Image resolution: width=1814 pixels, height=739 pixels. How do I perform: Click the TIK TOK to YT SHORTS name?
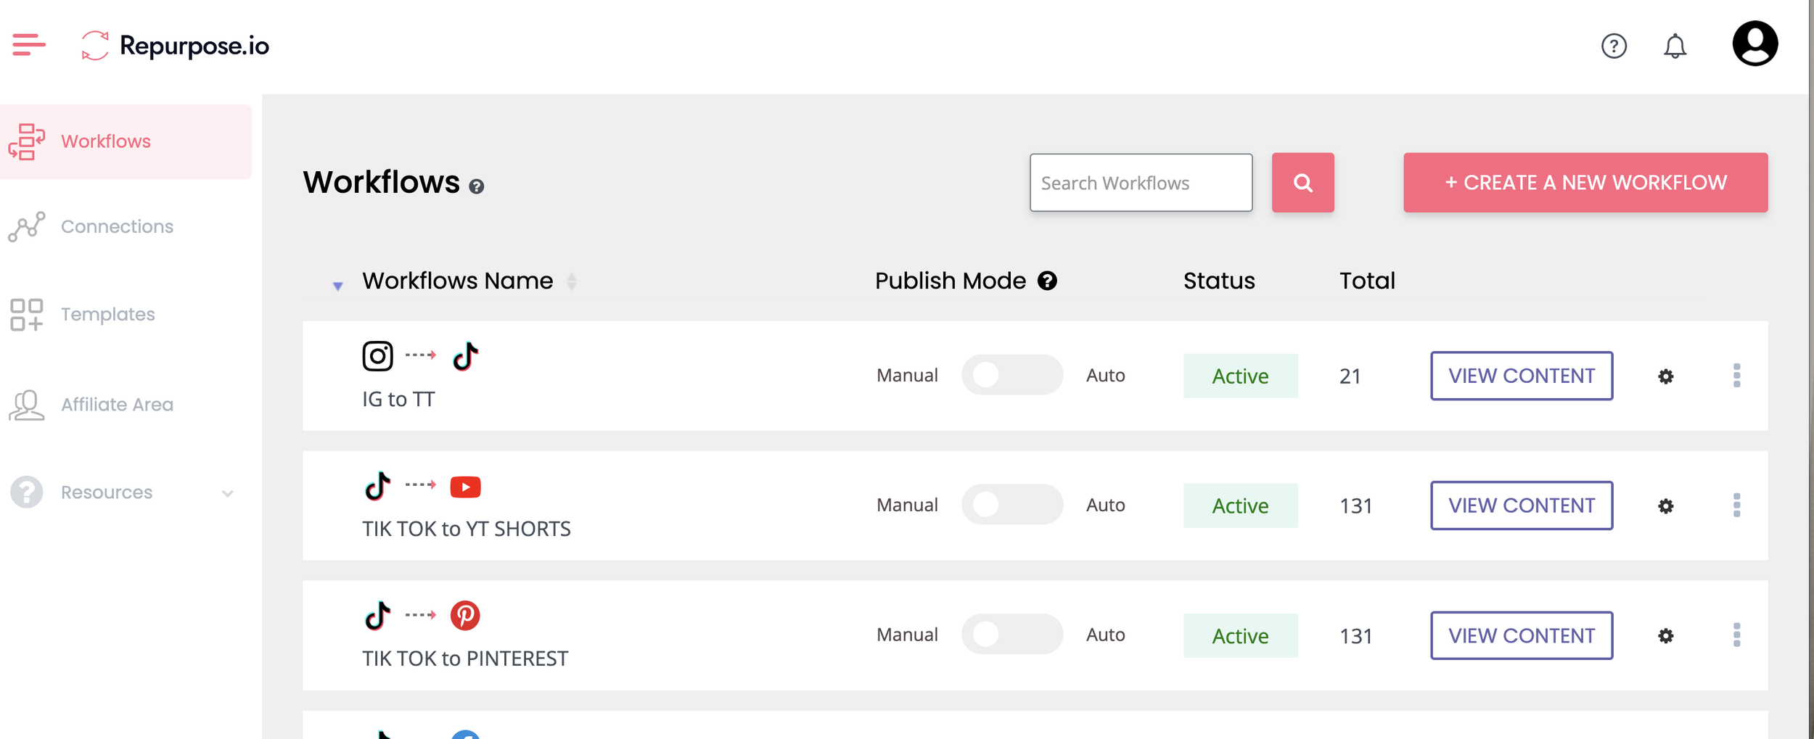(x=467, y=529)
